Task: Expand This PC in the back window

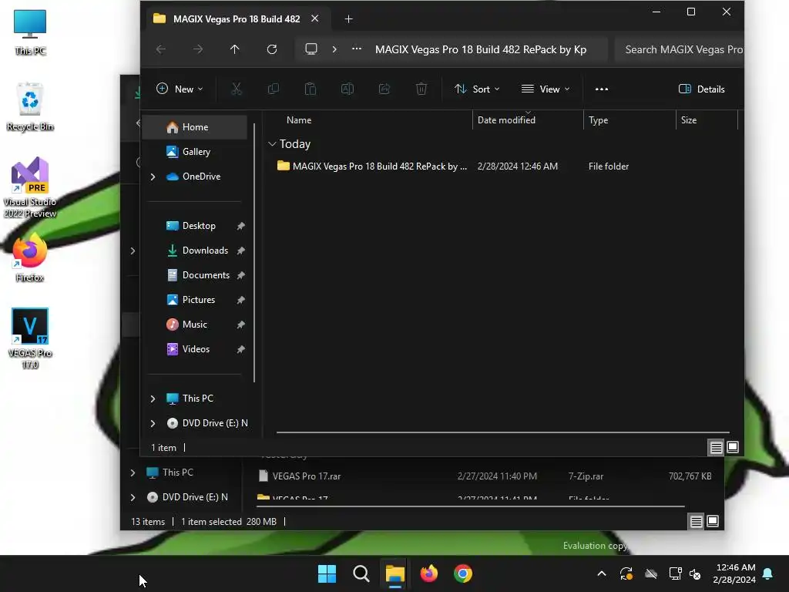Action: (133, 473)
